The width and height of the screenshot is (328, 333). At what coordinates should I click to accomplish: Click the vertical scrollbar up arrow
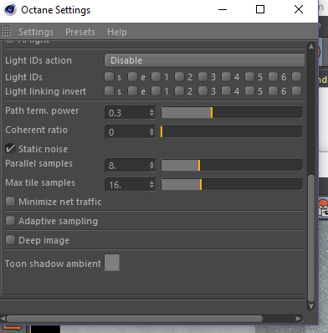(x=311, y=47)
